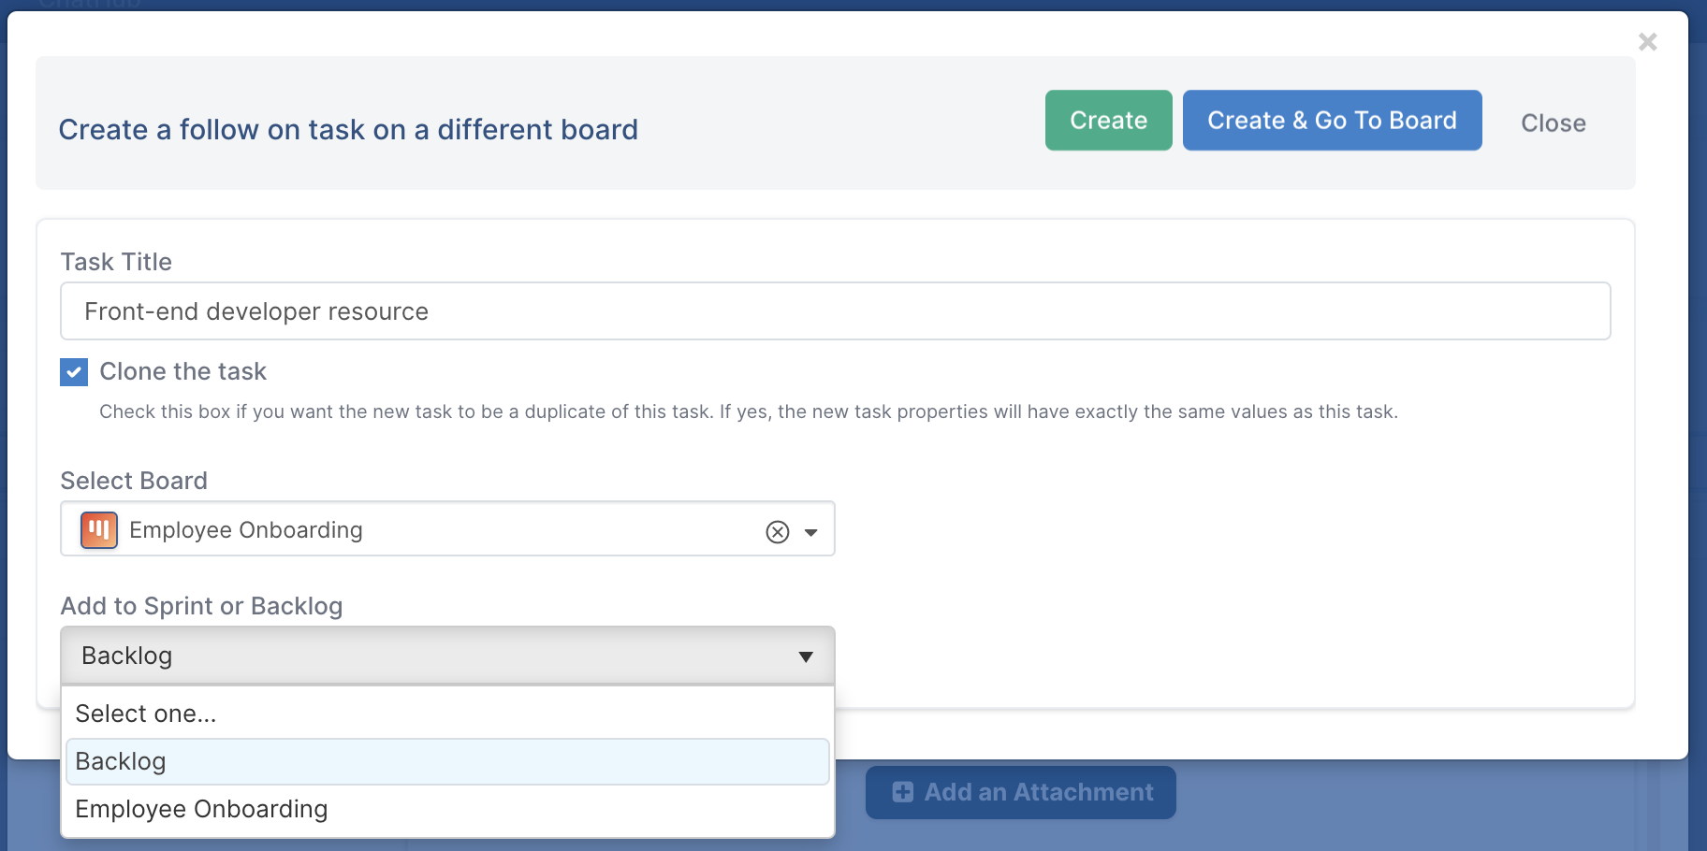Image resolution: width=1707 pixels, height=851 pixels.
Task: Click the plus icon on Add an Attachment
Action: 903,792
